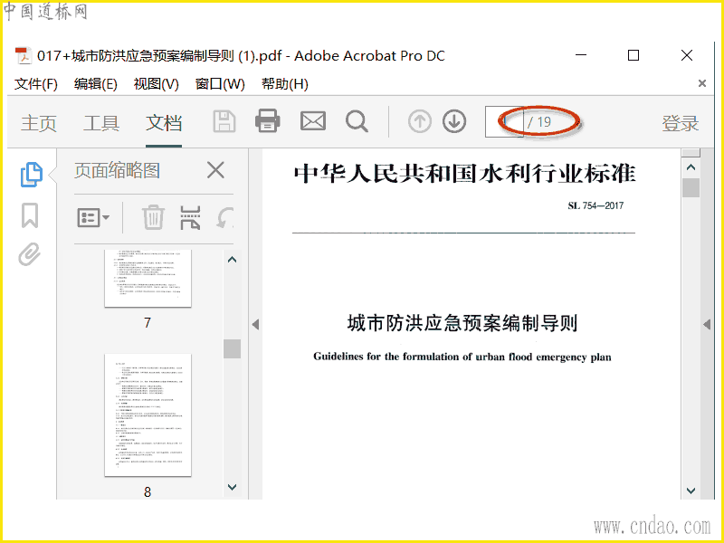Click the PDF file icon in title bar
The width and height of the screenshot is (724, 543).
[x=23, y=56]
